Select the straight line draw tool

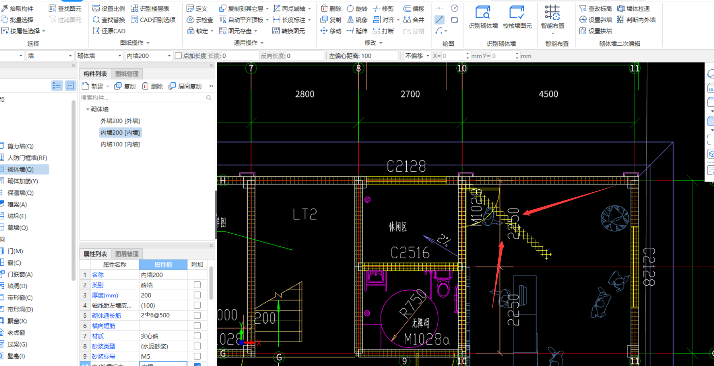click(x=439, y=20)
